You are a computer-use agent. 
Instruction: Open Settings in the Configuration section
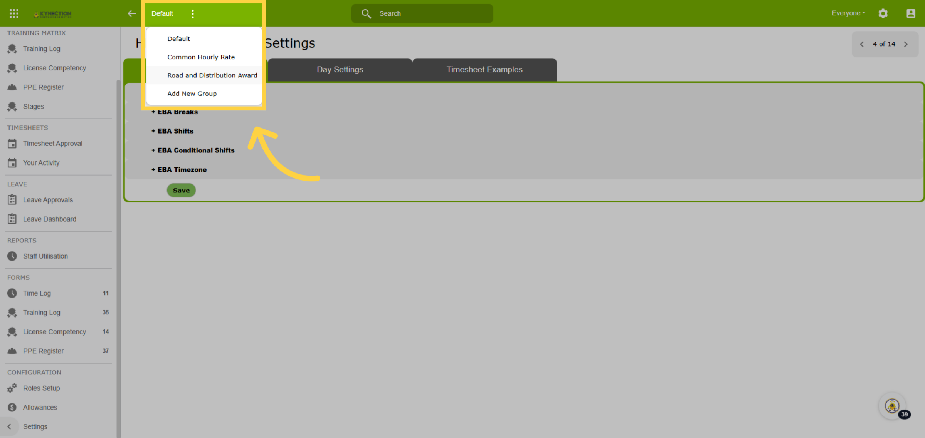click(35, 426)
